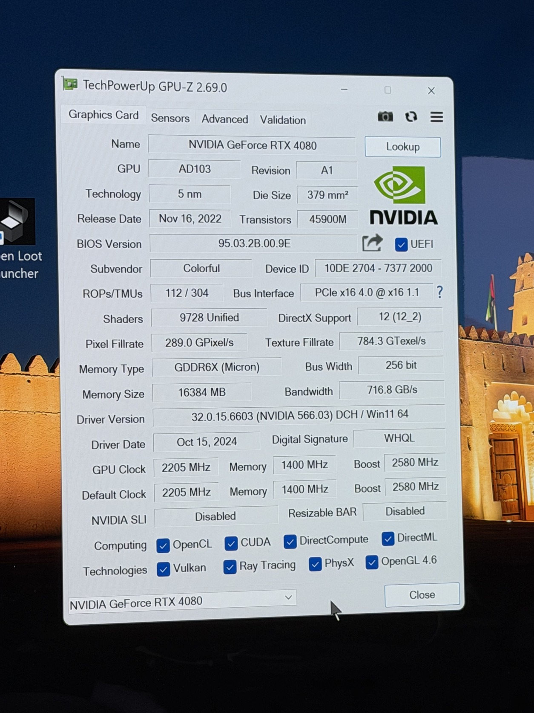534x713 pixels.
Task: Click the Subvendor value Colorful
Action: (x=201, y=268)
